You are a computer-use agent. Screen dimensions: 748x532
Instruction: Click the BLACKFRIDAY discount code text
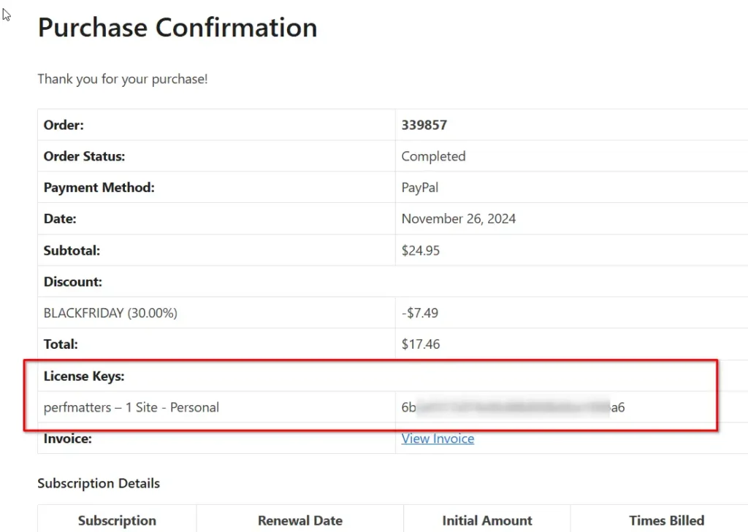point(110,313)
